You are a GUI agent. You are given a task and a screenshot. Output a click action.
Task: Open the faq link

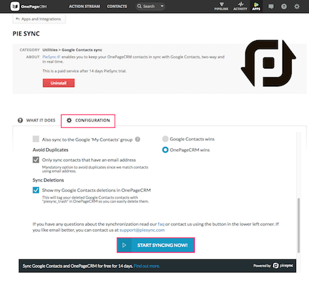tap(161, 224)
